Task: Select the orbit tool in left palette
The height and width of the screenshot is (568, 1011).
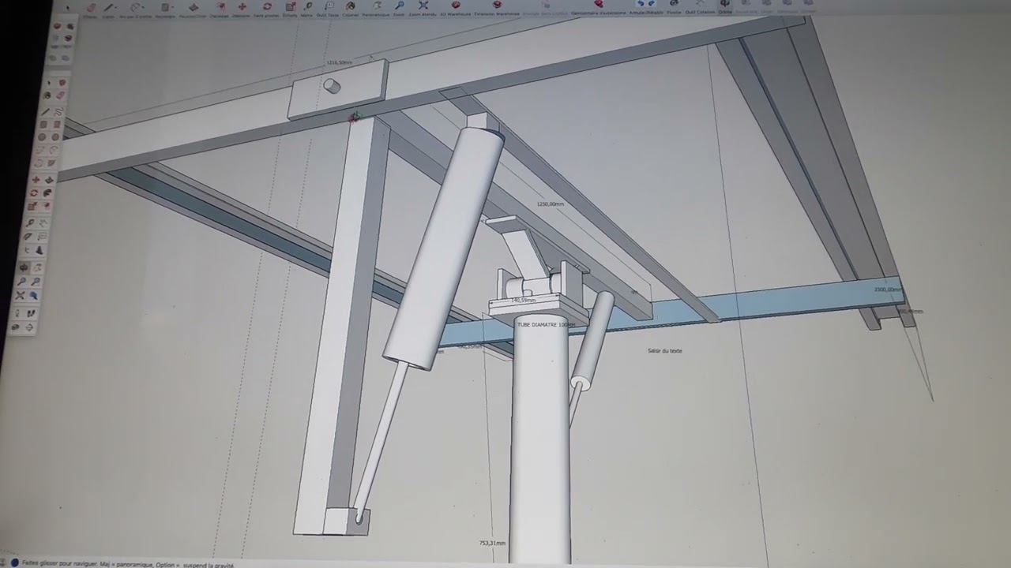Action: (24, 267)
